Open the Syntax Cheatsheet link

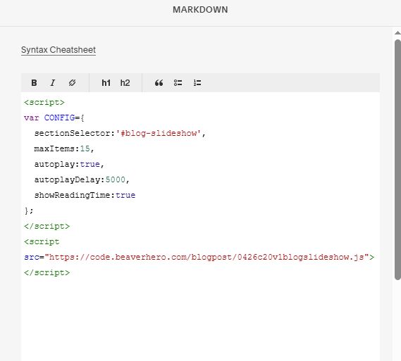tap(58, 50)
